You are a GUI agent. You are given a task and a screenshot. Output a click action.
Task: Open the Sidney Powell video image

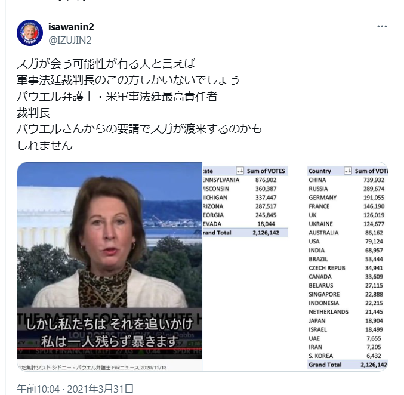pyautogui.click(x=109, y=261)
